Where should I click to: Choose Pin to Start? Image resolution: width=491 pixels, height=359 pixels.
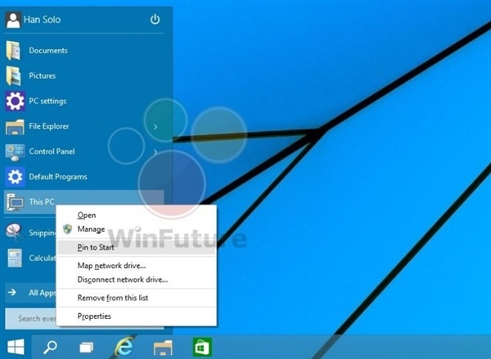click(136, 248)
